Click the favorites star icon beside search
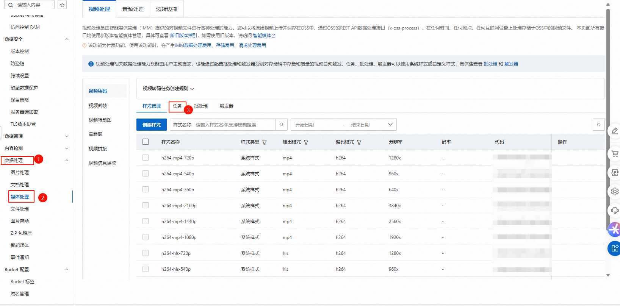 62,5
